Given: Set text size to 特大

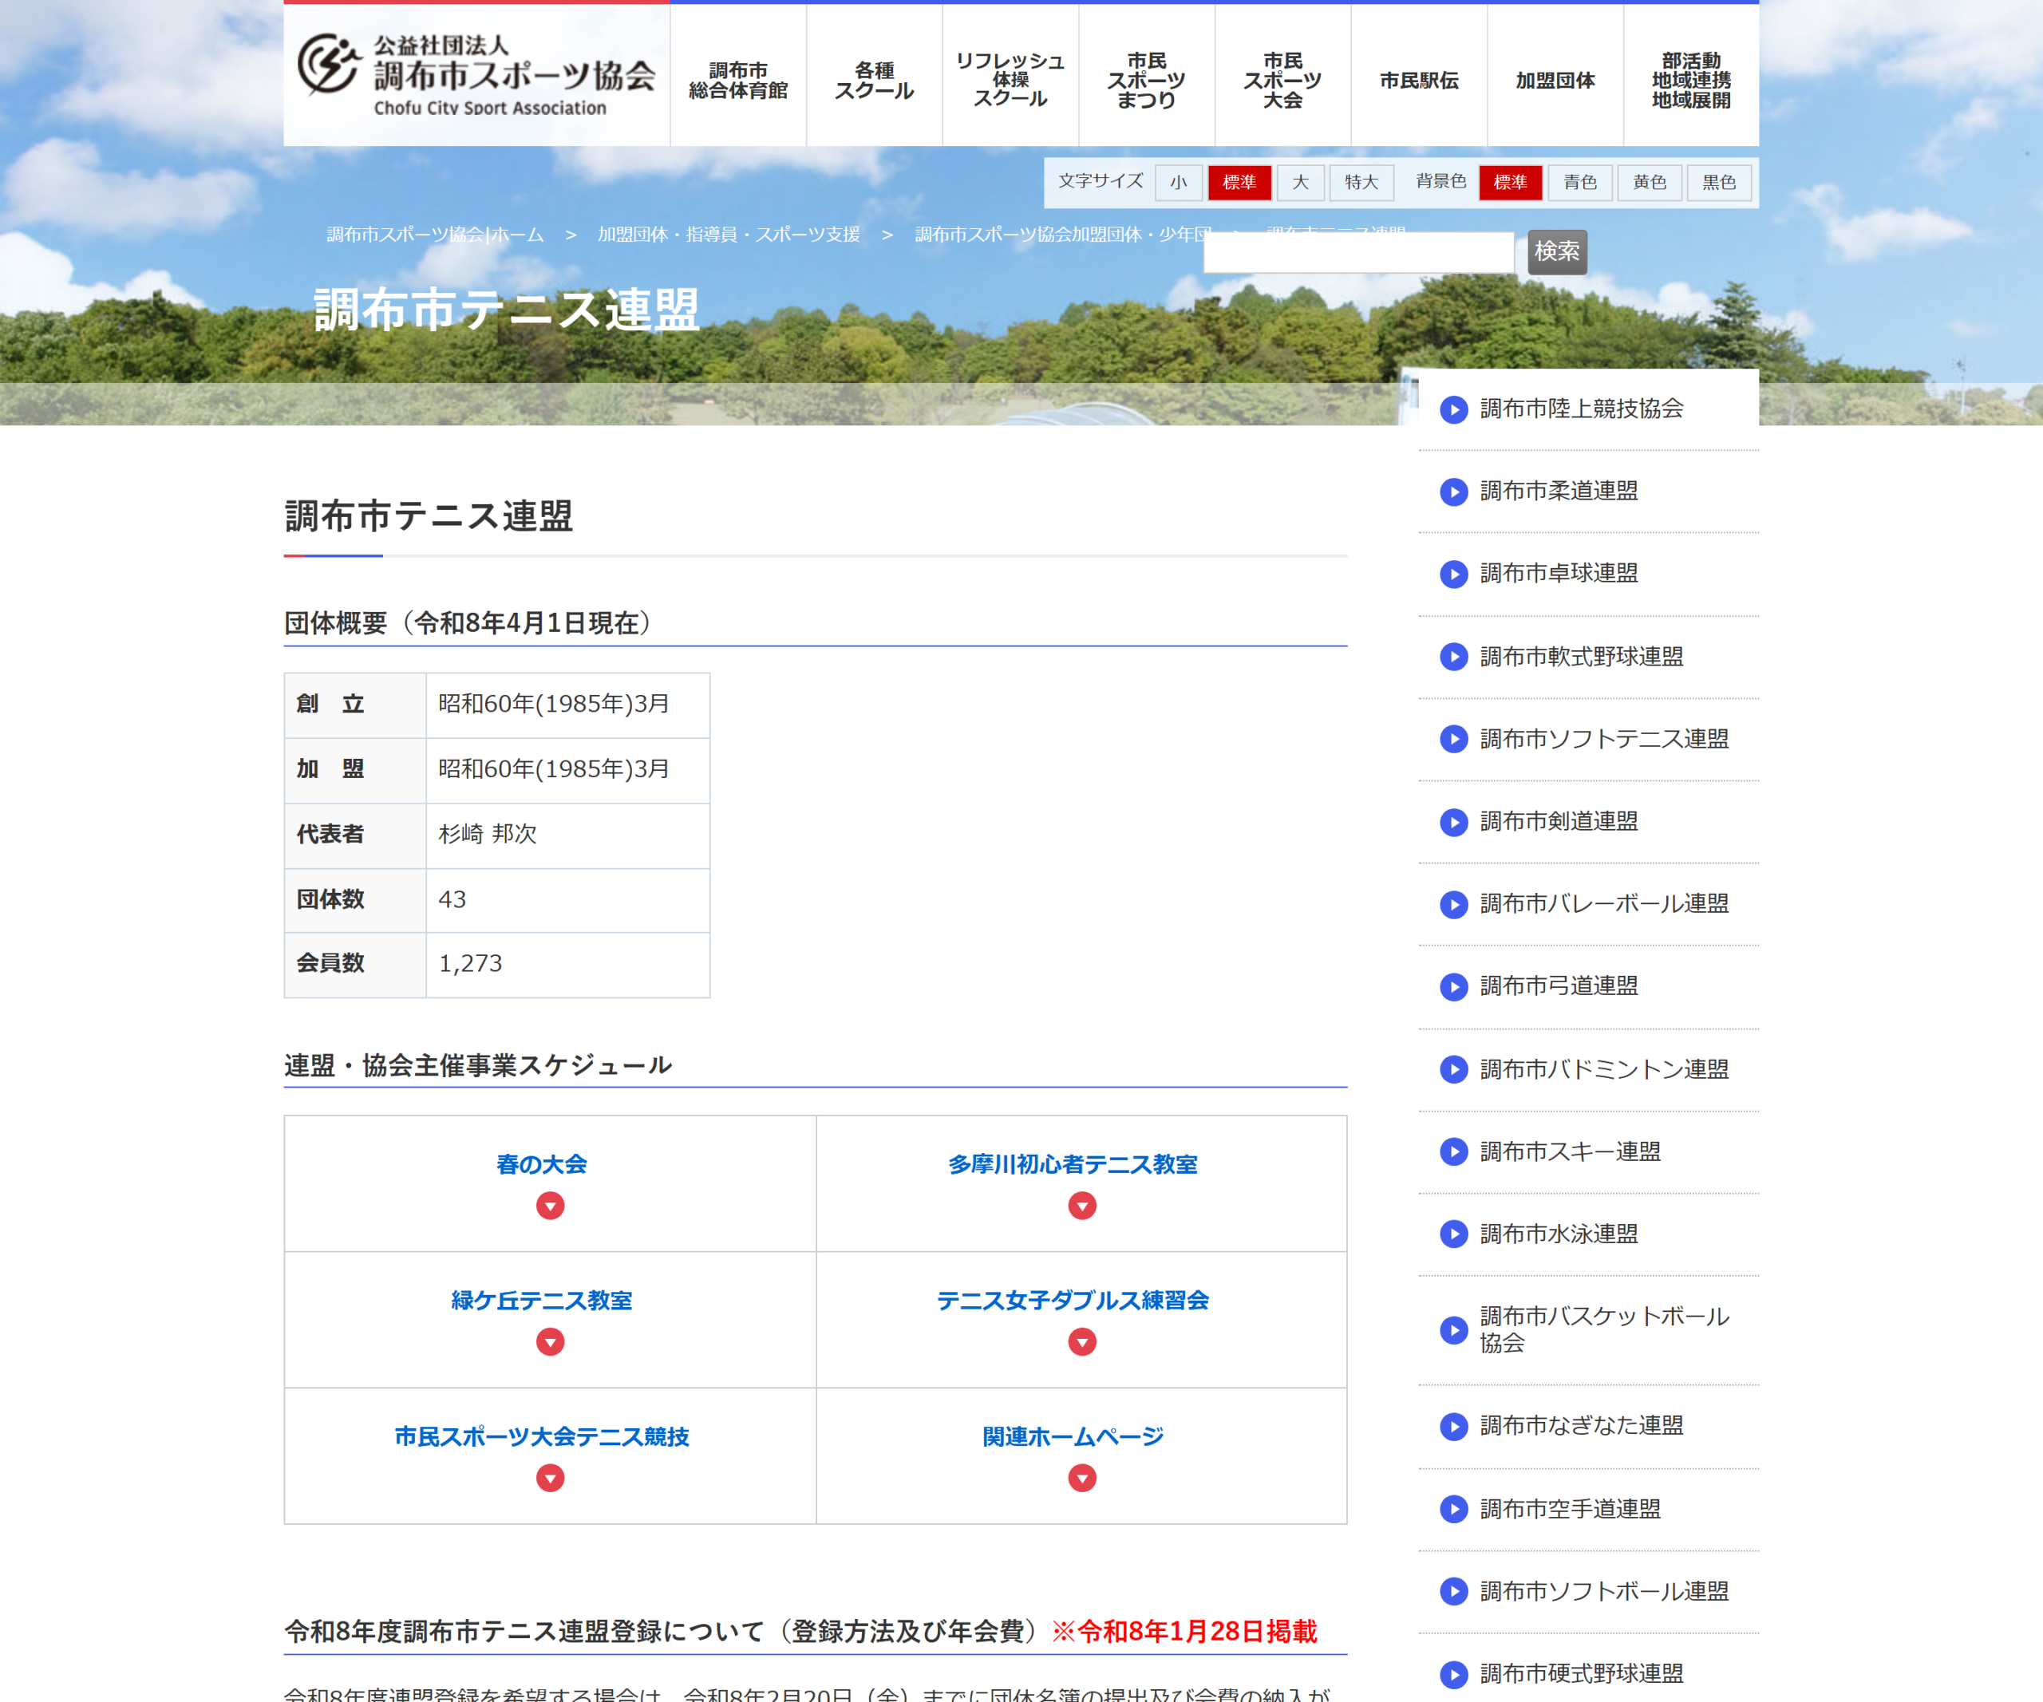Looking at the screenshot, I should pyautogui.click(x=1362, y=183).
